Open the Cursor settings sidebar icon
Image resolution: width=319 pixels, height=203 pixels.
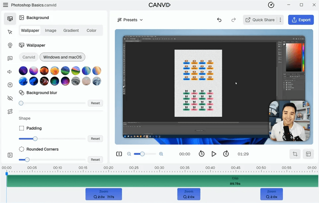tap(10, 32)
